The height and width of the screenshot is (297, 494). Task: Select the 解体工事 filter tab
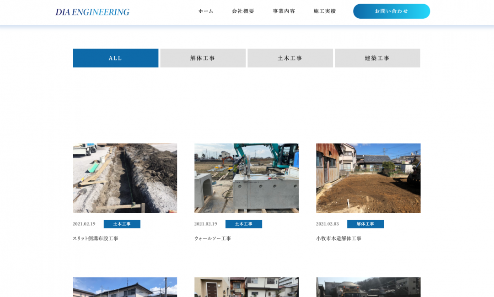pyautogui.click(x=203, y=58)
